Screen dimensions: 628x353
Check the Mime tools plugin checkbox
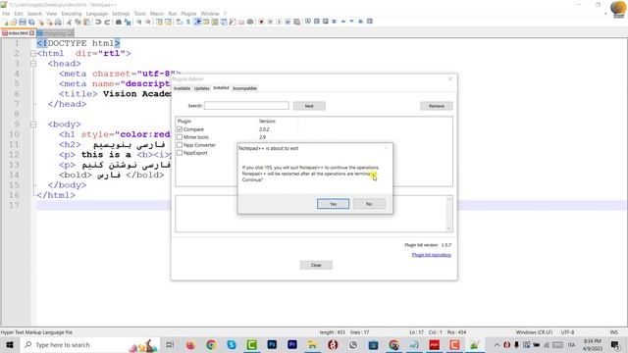pos(180,137)
